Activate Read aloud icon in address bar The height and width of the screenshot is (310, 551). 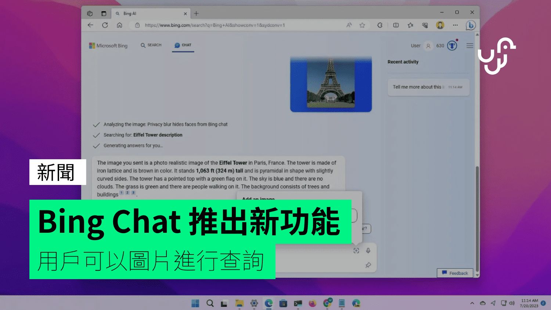tap(349, 25)
